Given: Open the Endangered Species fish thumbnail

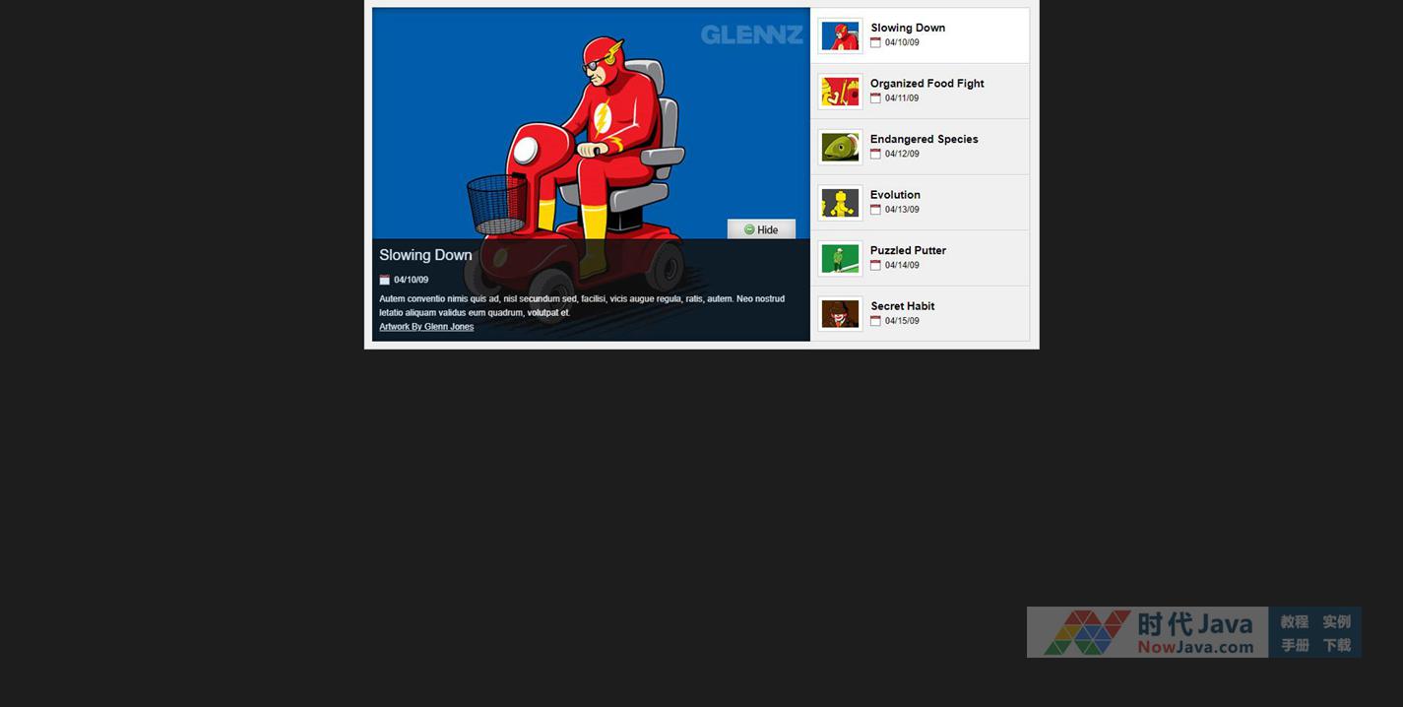Looking at the screenshot, I should (x=840, y=148).
